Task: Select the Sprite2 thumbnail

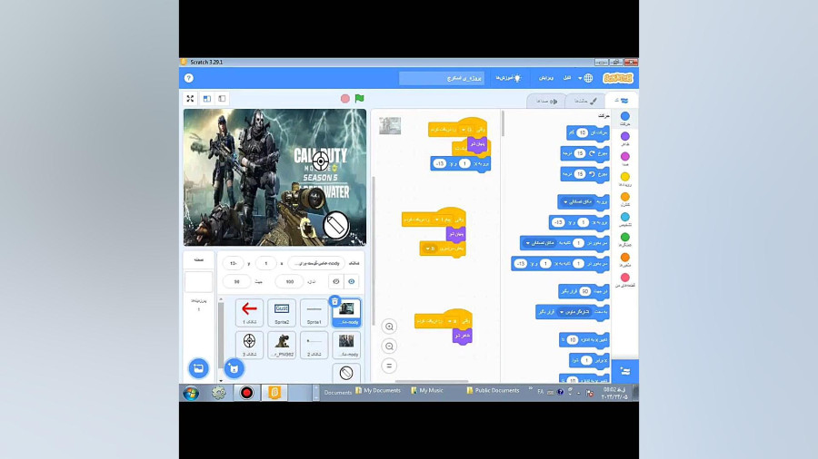Action: (282, 312)
